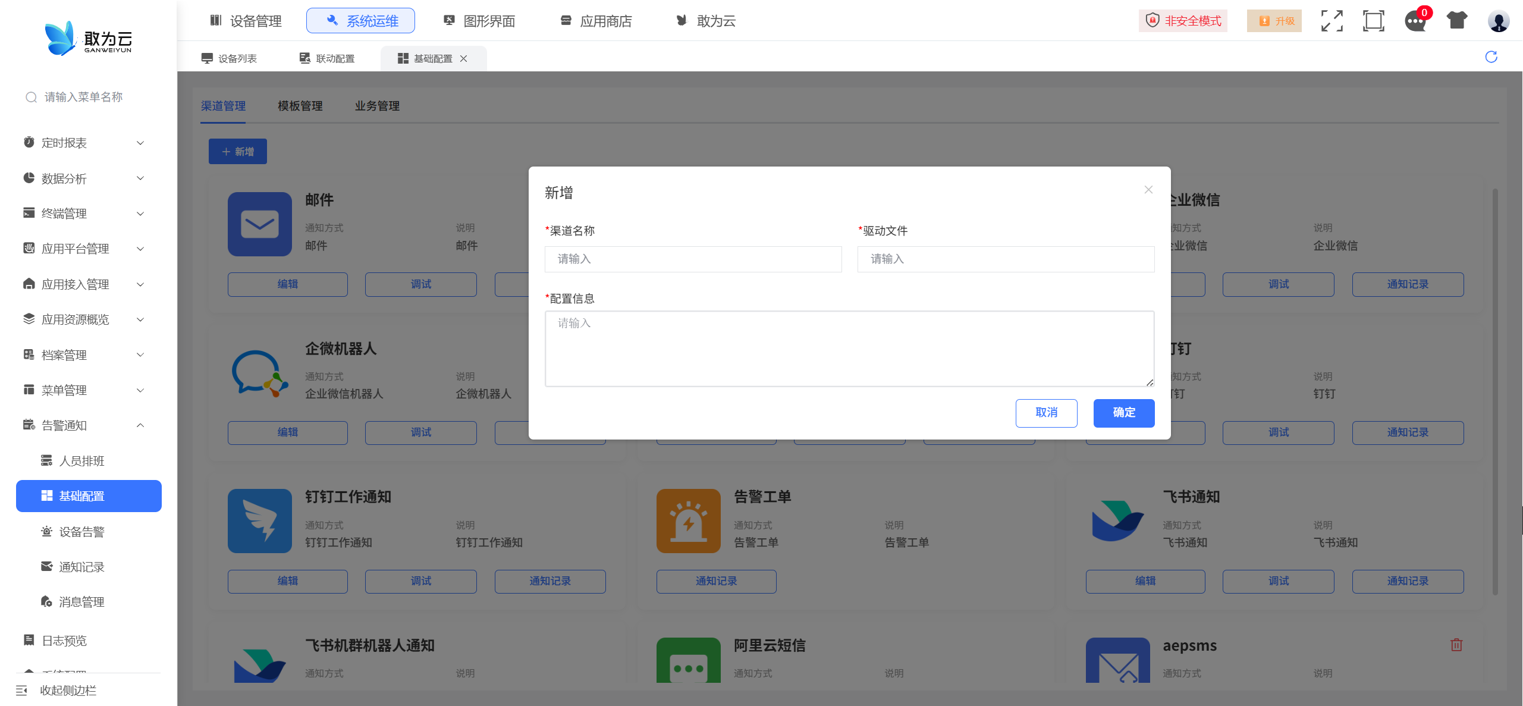Select the 渠道管理 tab

click(x=223, y=106)
